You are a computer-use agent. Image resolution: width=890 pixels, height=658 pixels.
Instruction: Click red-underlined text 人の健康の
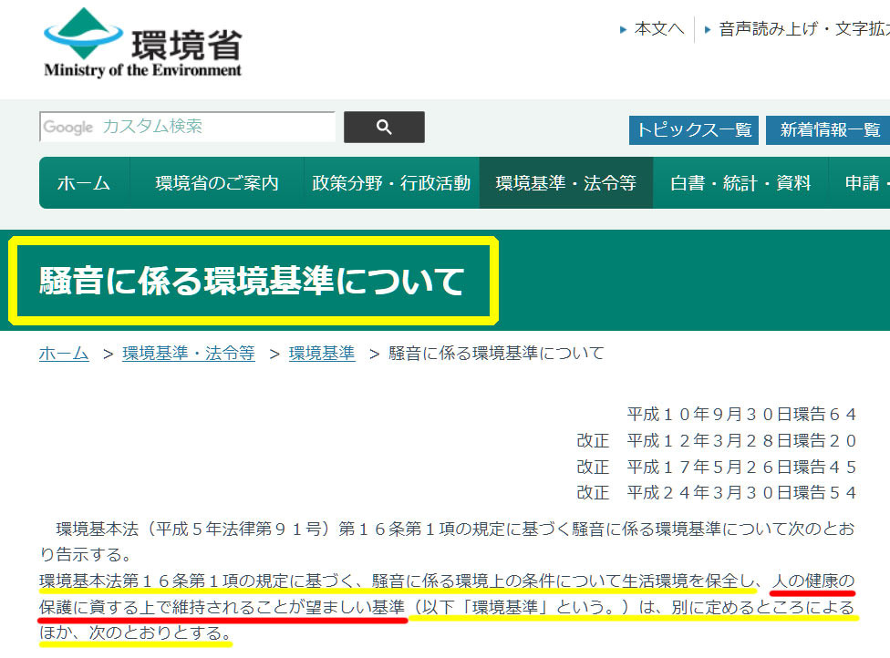(x=813, y=581)
